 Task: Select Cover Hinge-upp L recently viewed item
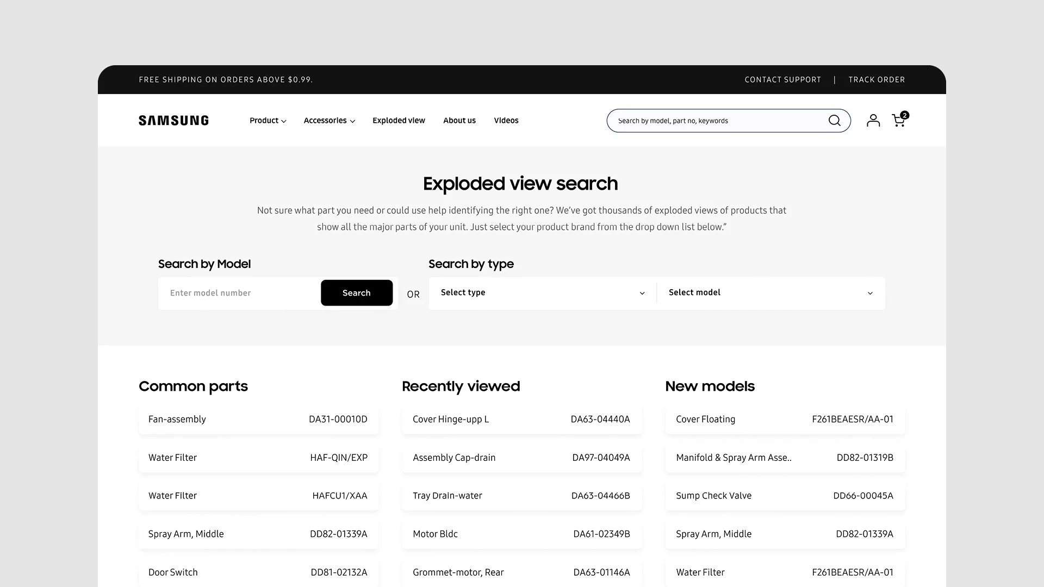pos(521,420)
